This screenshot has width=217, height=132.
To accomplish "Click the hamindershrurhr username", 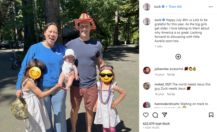I will 167,104.
